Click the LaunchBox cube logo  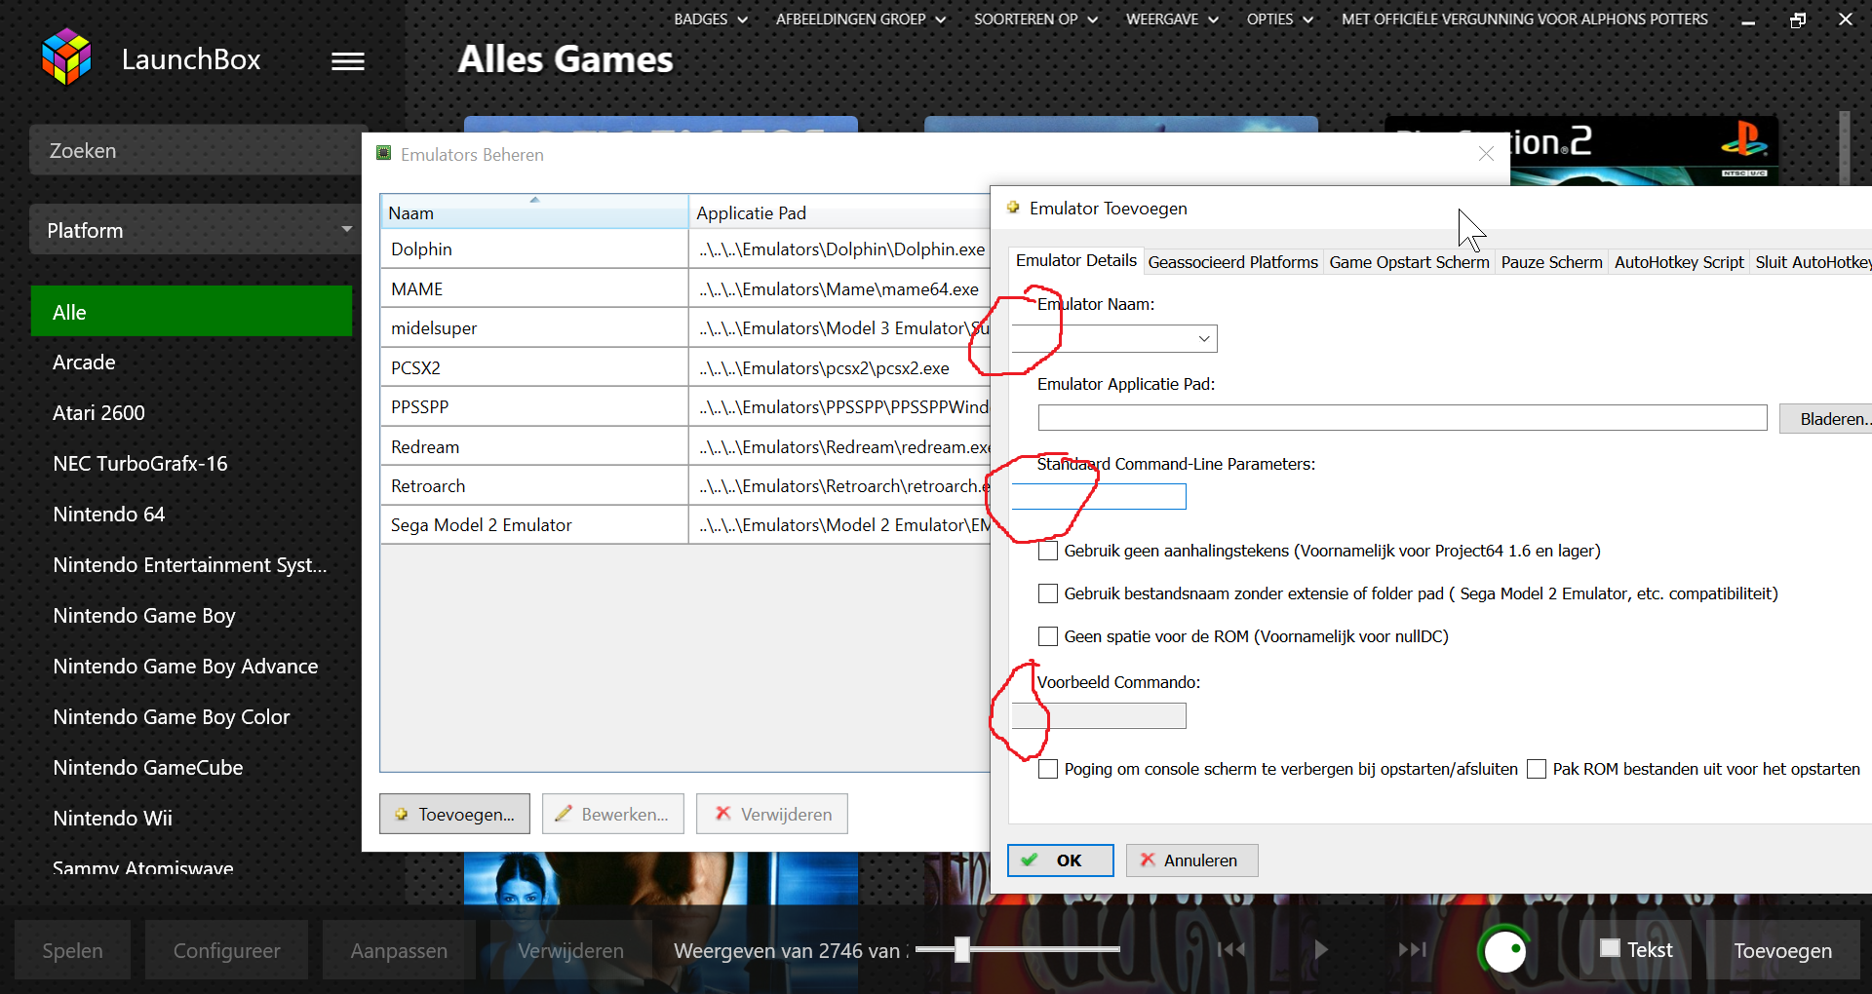[66, 57]
